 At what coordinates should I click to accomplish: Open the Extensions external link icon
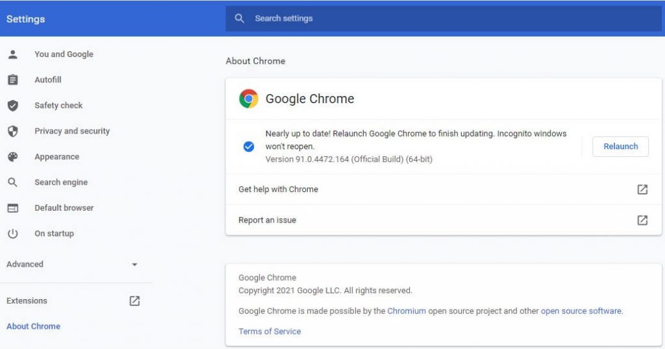[x=134, y=301]
